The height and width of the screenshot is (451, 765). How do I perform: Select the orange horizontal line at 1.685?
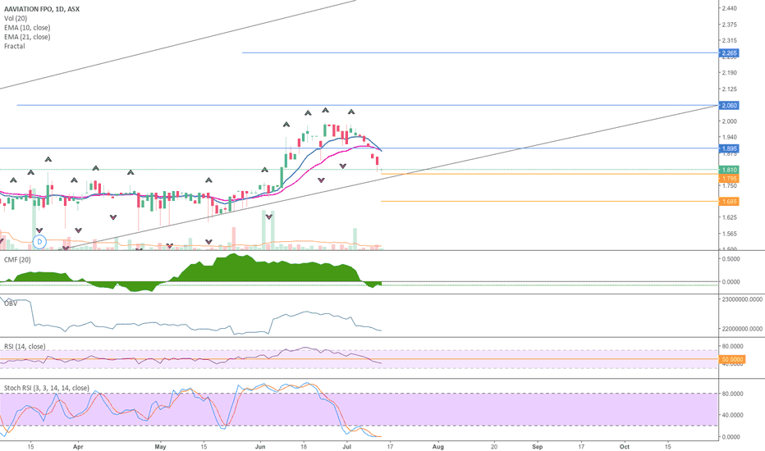[550, 202]
